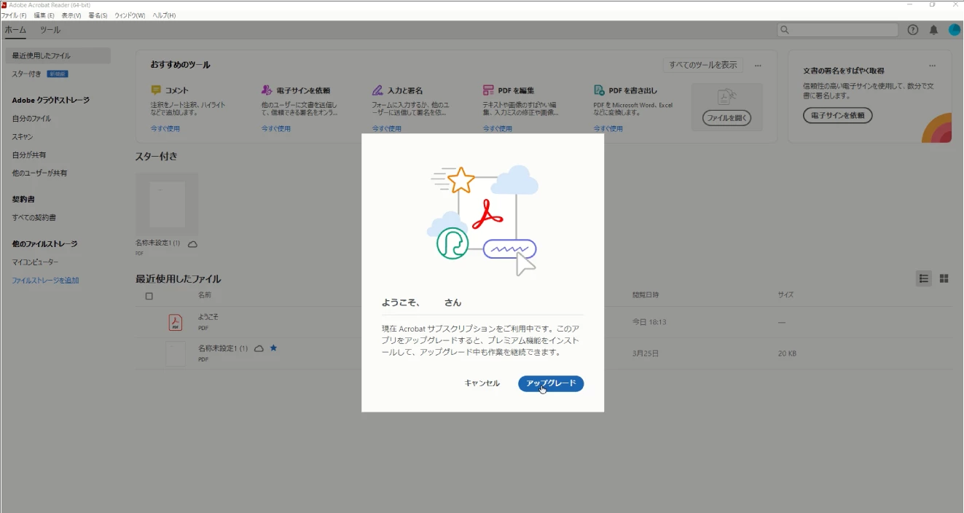The image size is (964, 513).
Task: Click the 今日 16:13 date cell
Action: tap(649, 322)
